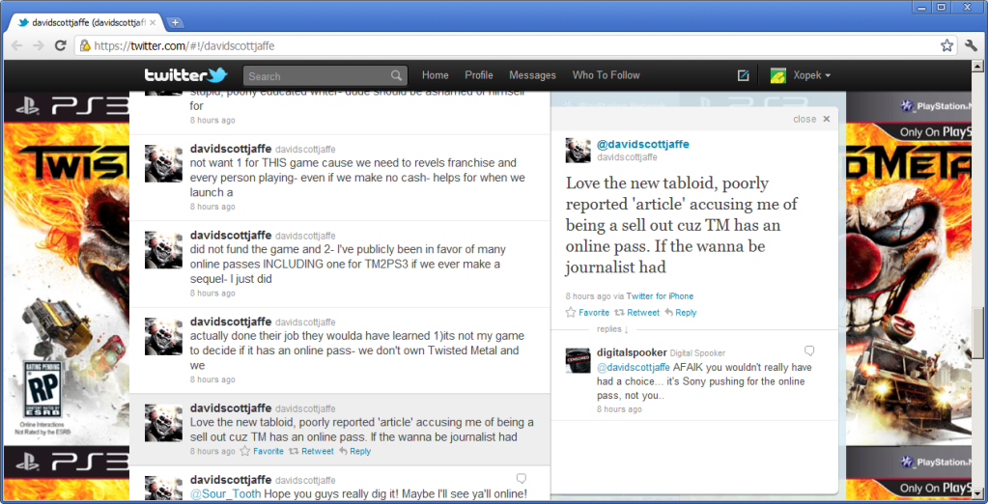Click the browser forward arrow
Screen dimensions: 988x504
pyautogui.click(x=39, y=45)
